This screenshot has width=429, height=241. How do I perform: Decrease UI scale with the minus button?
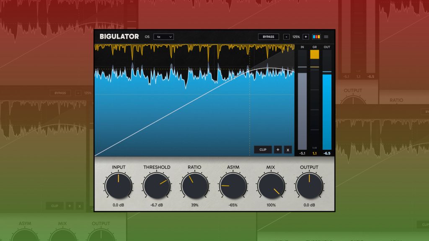286,37
